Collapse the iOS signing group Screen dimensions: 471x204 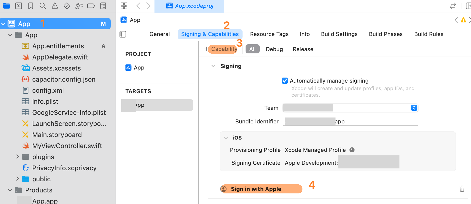pyautogui.click(x=226, y=138)
